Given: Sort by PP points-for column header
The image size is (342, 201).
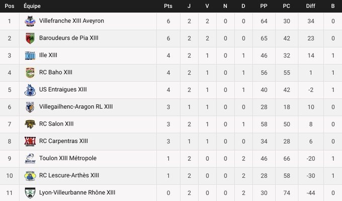Looking at the screenshot, I should click(264, 6).
